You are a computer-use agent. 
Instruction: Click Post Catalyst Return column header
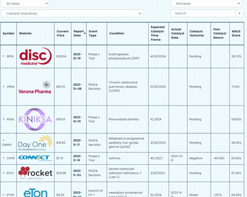pyautogui.click(x=219, y=34)
